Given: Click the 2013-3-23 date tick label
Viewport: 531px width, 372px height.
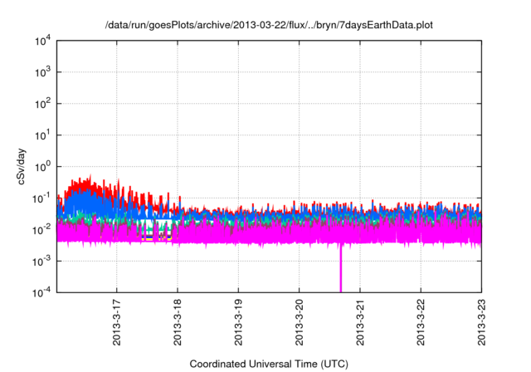Looking at the screenshot, I should coord(481,322).
